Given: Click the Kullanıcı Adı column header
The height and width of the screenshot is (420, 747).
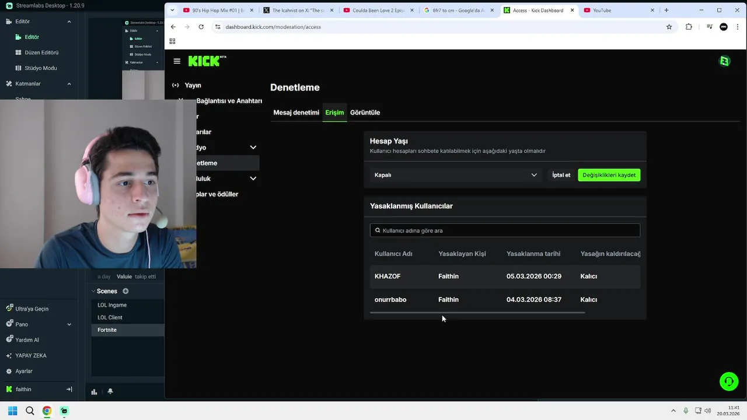Looking at the screenshot, I should 393,254.
